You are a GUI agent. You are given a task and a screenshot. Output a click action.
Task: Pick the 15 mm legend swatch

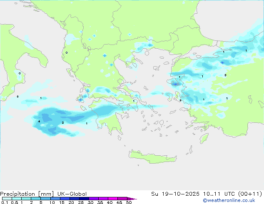(65, 199)
